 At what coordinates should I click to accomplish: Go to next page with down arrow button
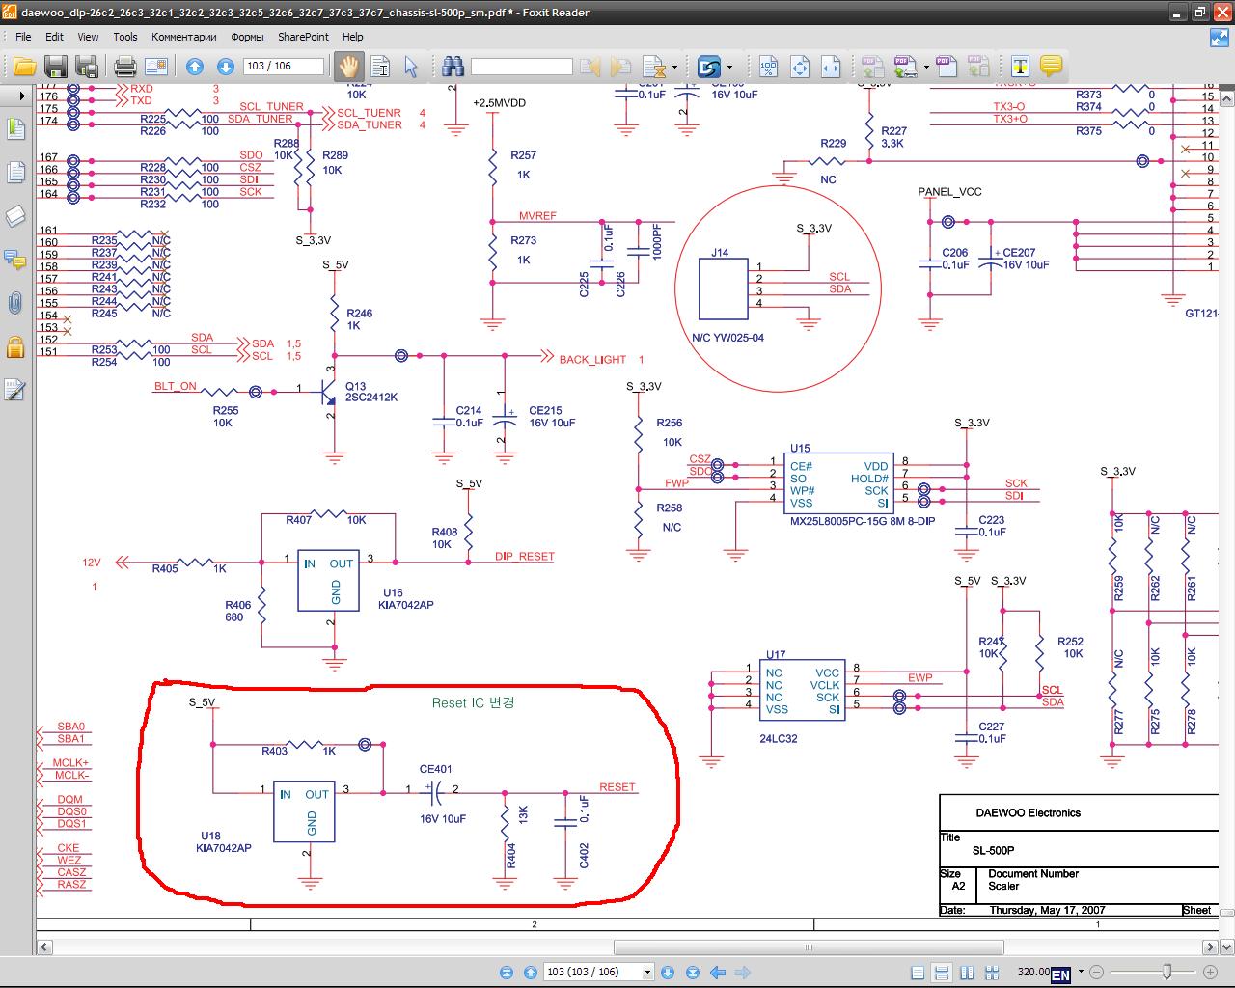pos(226,67)
